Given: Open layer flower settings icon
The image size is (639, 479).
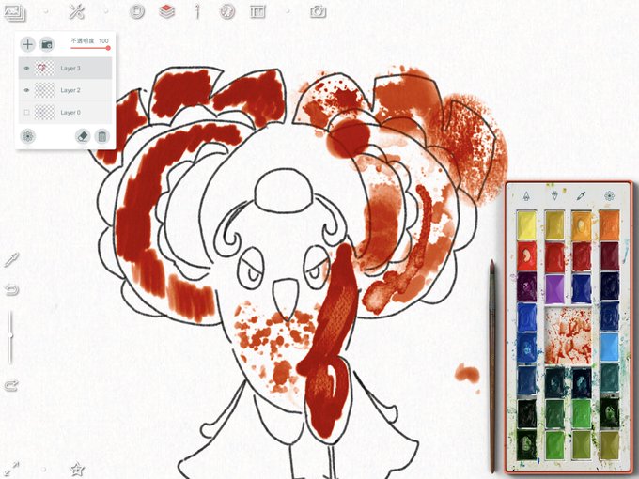Looking at the screenshot, I should point(27,136).
